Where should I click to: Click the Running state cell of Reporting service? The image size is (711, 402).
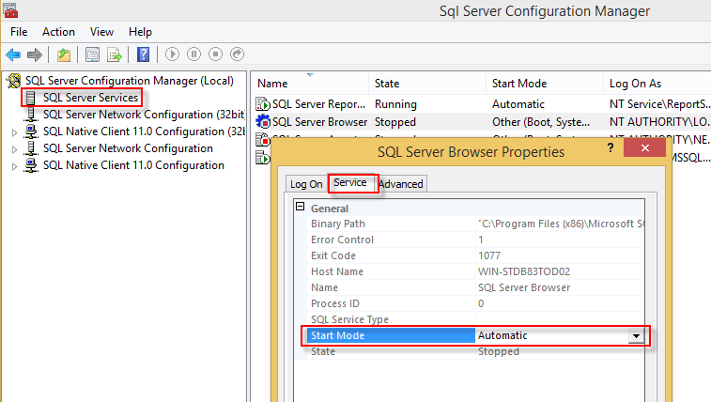coord(395,104)
